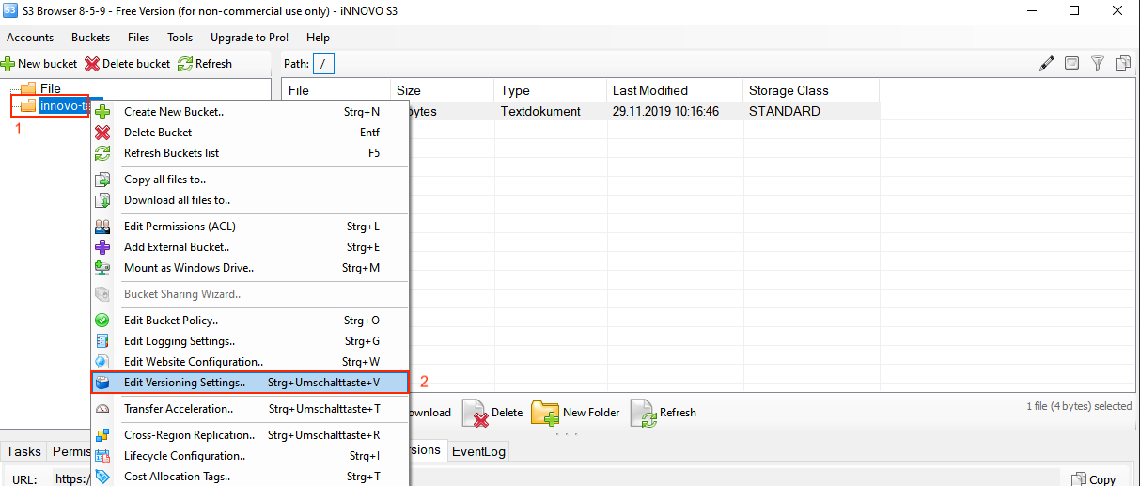
Task: Click the funnel filter icon
Action: pos(1097,64)
